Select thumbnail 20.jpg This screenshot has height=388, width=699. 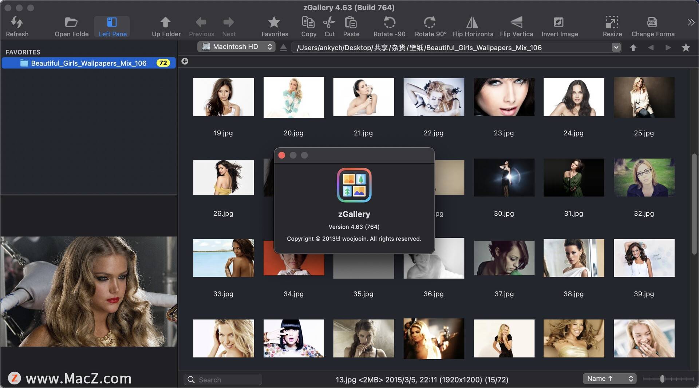click(294, 97)
